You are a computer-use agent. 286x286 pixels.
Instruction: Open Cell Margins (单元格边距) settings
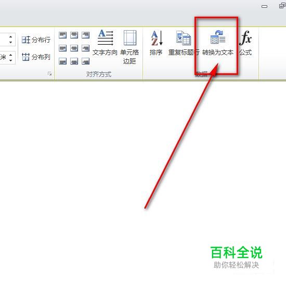(129, 47)
